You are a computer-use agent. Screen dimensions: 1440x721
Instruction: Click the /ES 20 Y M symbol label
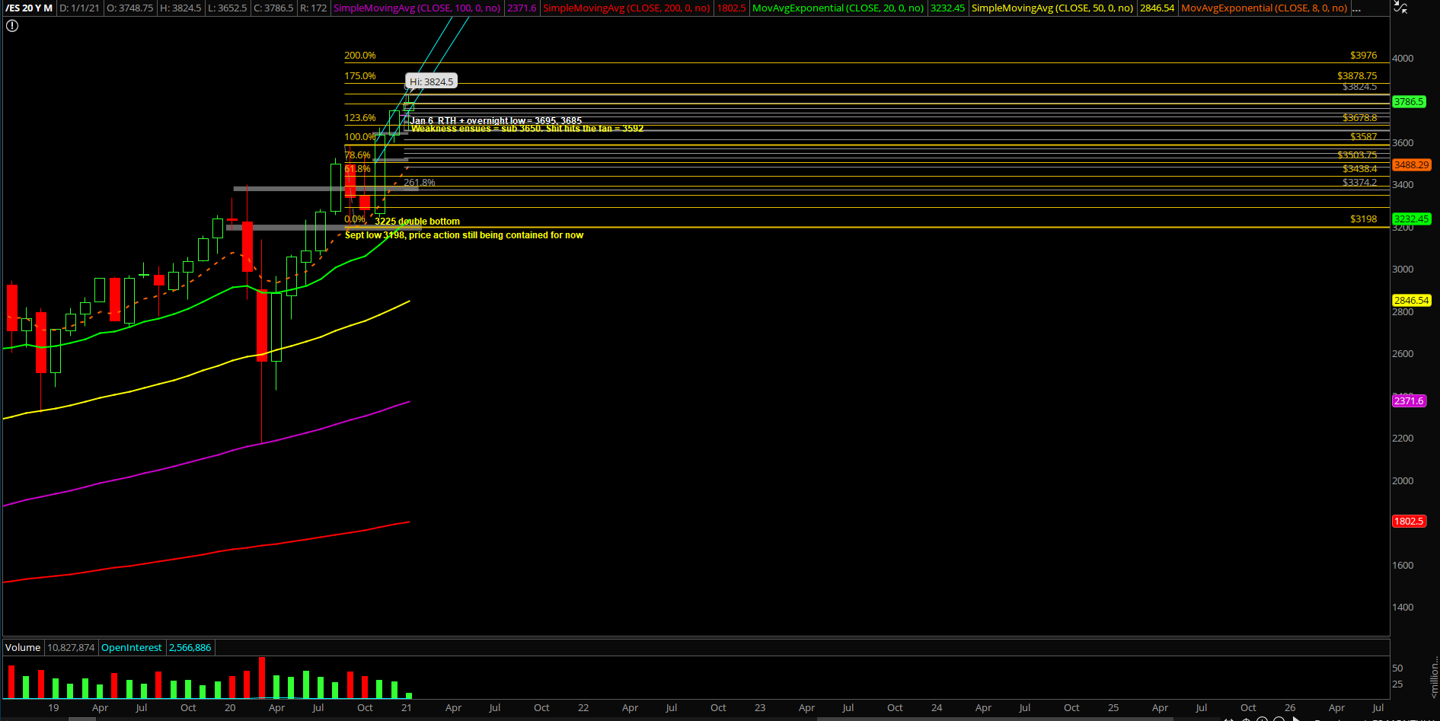29,8
